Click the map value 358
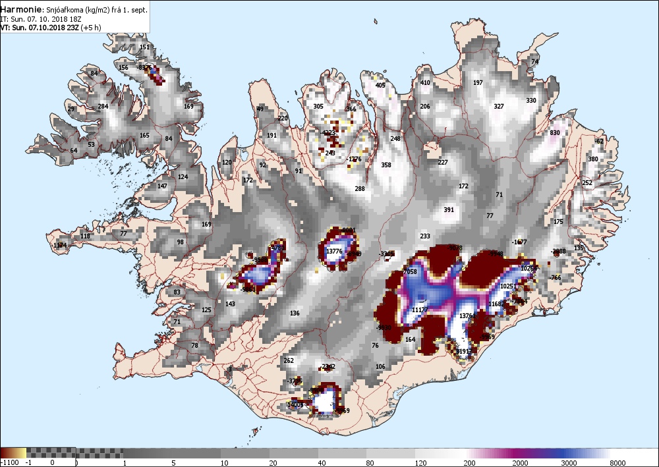The image size is (659, 467). pos(386,165)
